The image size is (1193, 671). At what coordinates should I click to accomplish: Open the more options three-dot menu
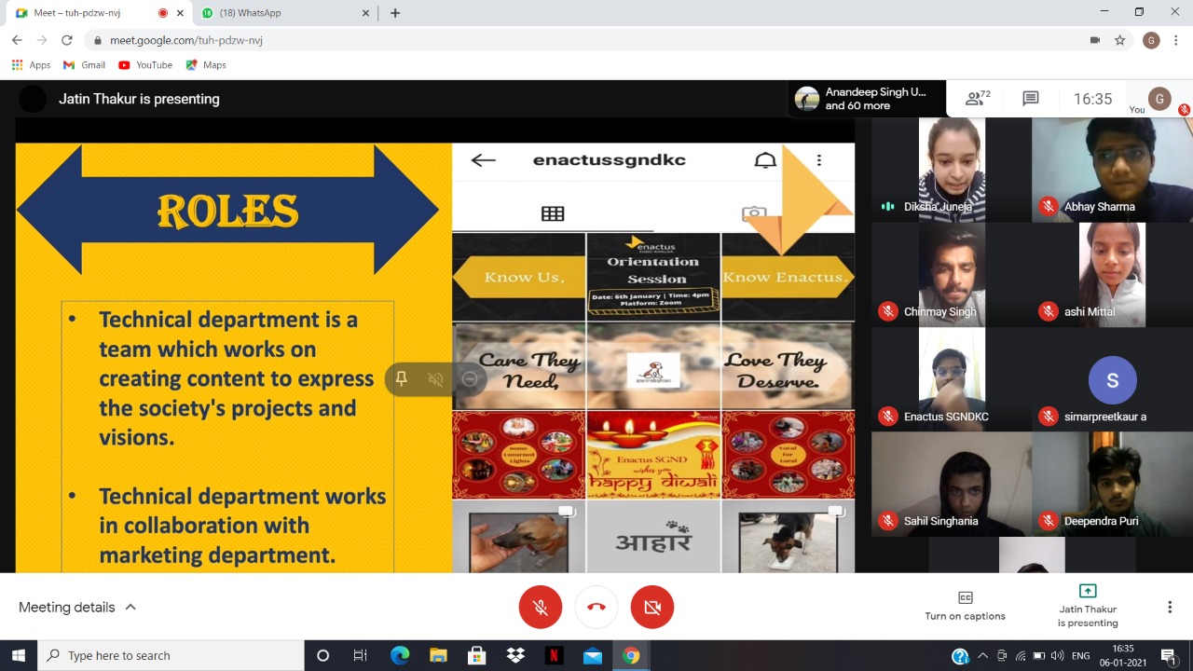coord(1169,607)
